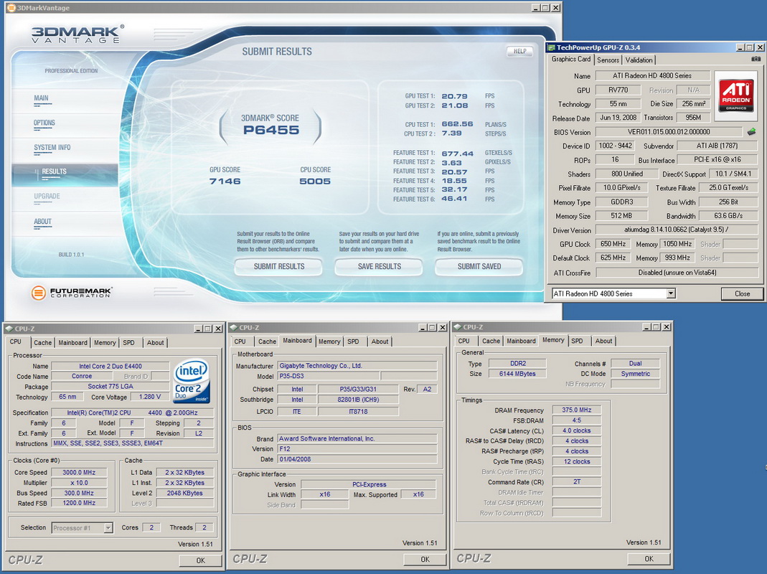Click the first CPU-Z window title icon
This screenshot has height=574, width=767.
click(x=9, y=329)
